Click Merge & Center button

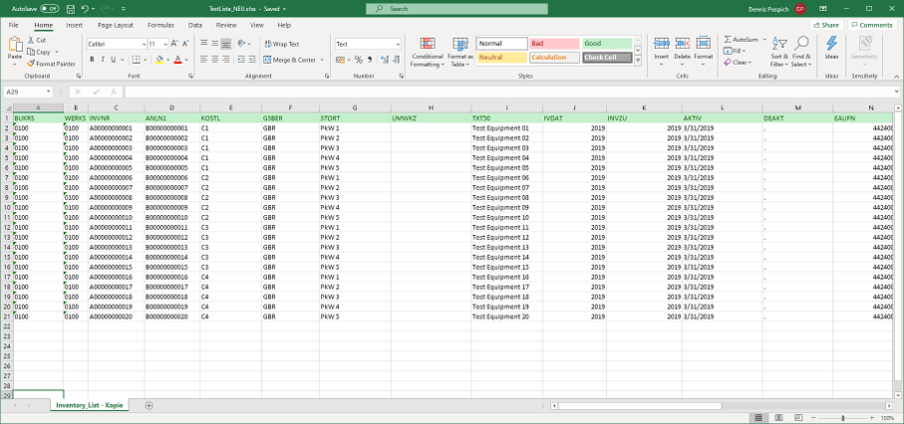tap(290, 60)
